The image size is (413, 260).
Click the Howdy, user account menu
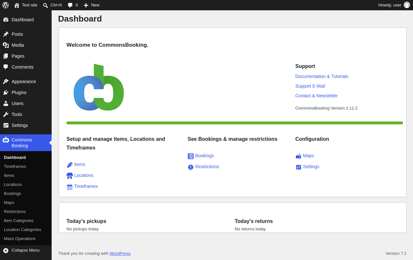point(394,5)
